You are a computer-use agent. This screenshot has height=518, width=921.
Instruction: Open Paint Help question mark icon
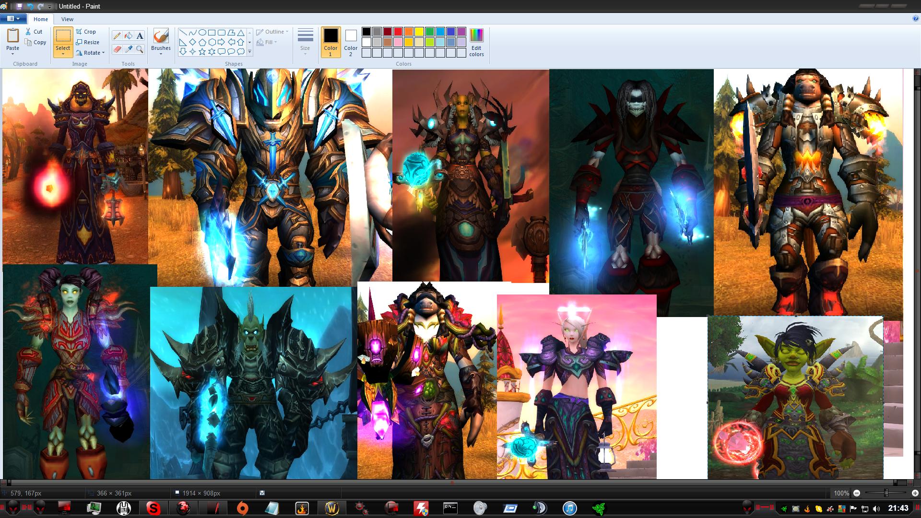pos(916,19)
